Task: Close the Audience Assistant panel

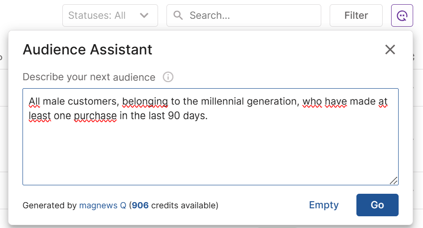Action: point(390,50)
